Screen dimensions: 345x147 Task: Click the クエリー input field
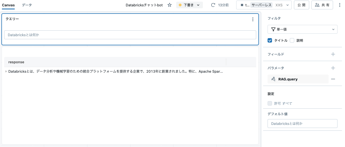130,35
